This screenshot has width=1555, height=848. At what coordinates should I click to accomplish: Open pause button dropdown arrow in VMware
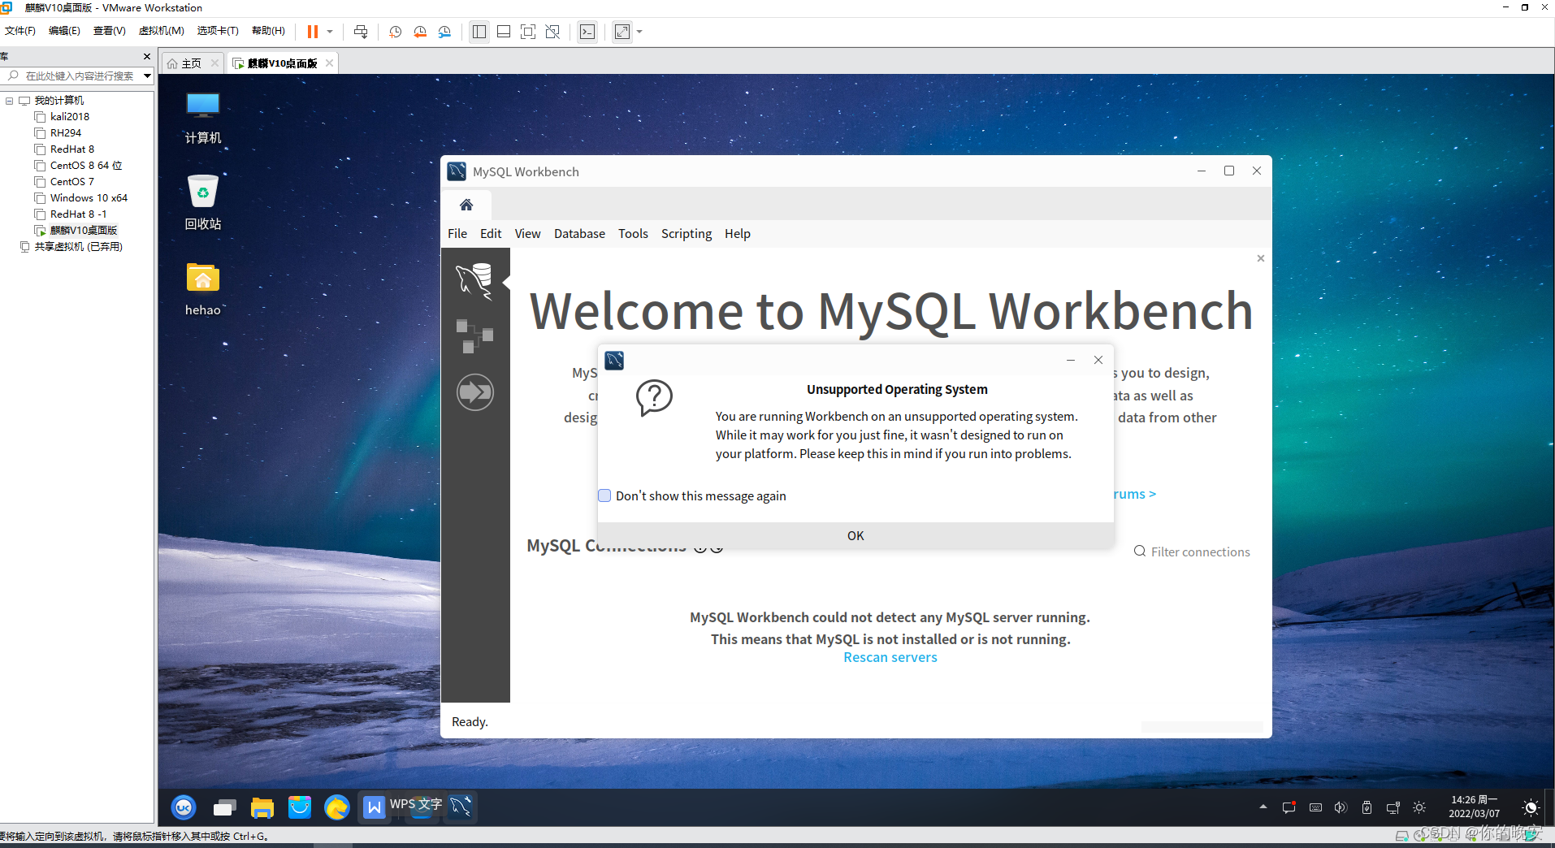(330, 32)
